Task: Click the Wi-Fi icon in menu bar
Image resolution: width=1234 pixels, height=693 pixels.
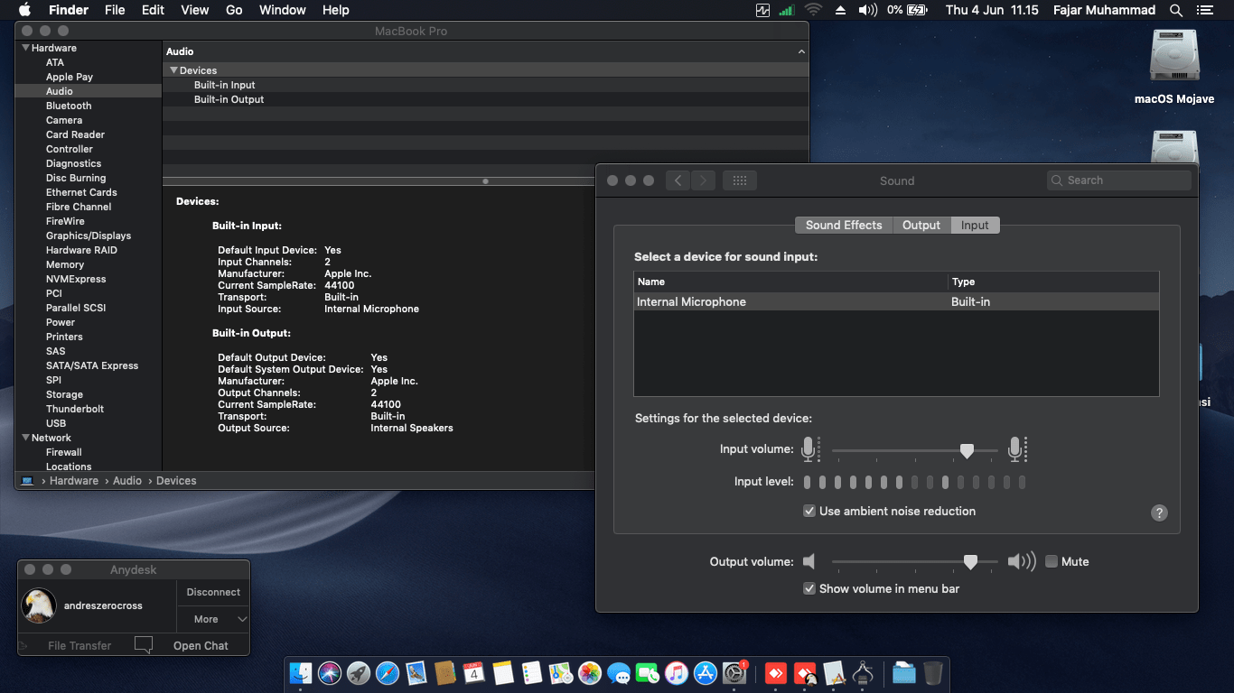Action: click(x=813, y=10)
